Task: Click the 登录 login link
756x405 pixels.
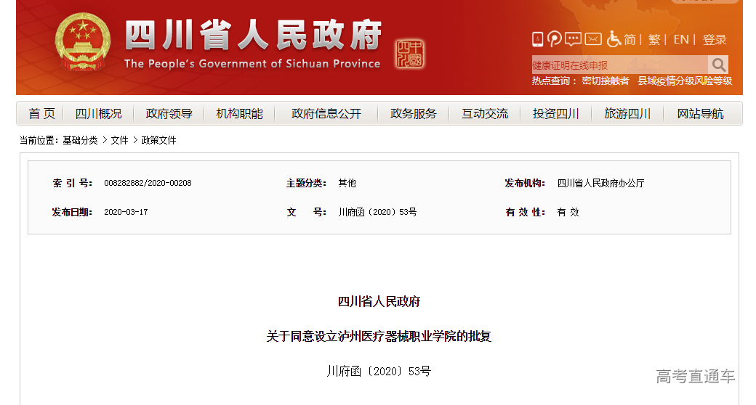Action: [x=715, y=39]
